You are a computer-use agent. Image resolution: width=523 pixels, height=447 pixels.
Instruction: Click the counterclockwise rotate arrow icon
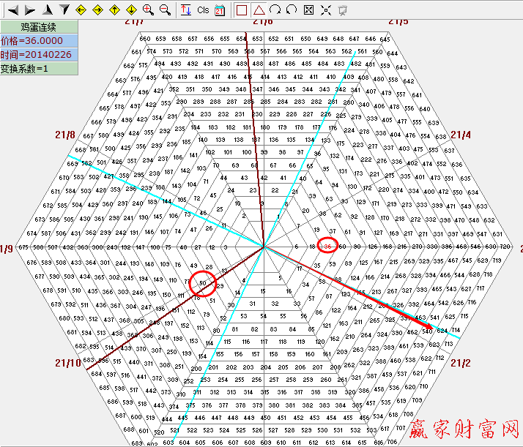292,10
